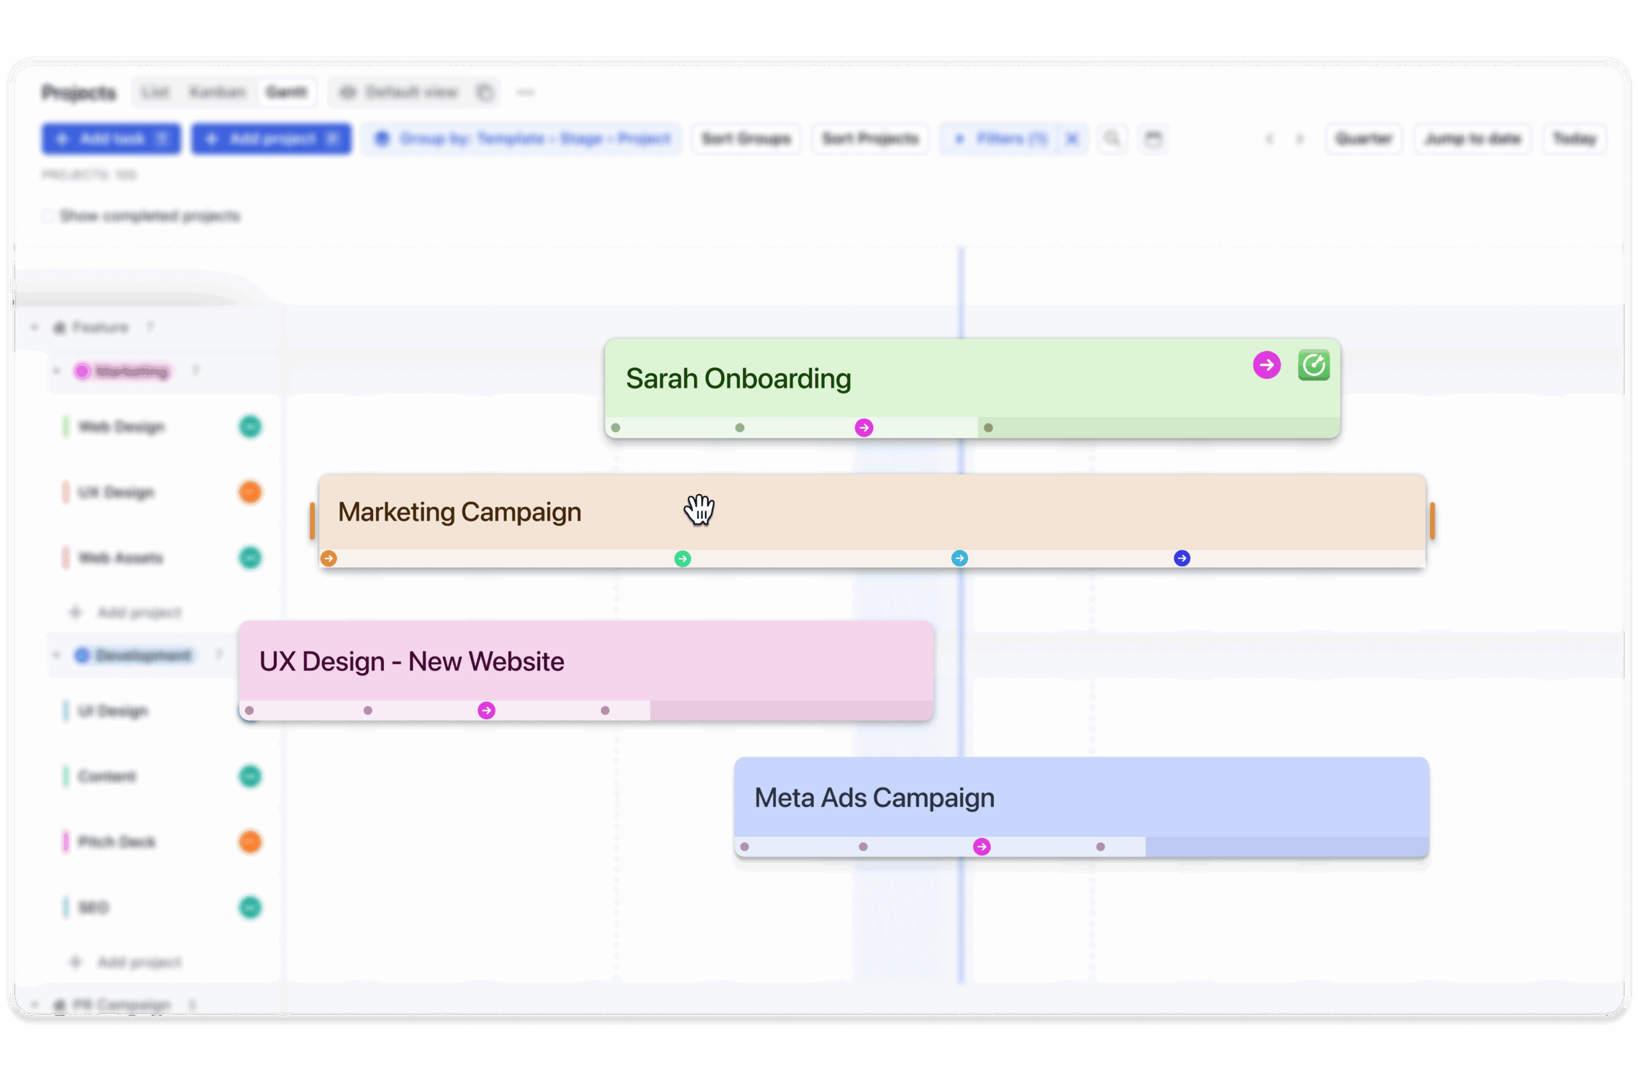Image resolution: width=1638 pixels, height=1078 pixels.
Task: Collapse the Development group
Action: click(x=57, y=655)
